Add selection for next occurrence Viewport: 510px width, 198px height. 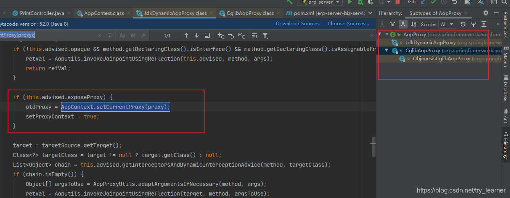220,35
